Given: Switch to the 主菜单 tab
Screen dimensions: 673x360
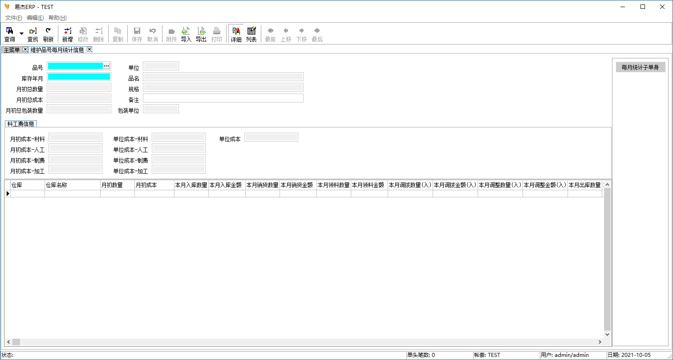Looking at the screenshot, I should (12, 50).
